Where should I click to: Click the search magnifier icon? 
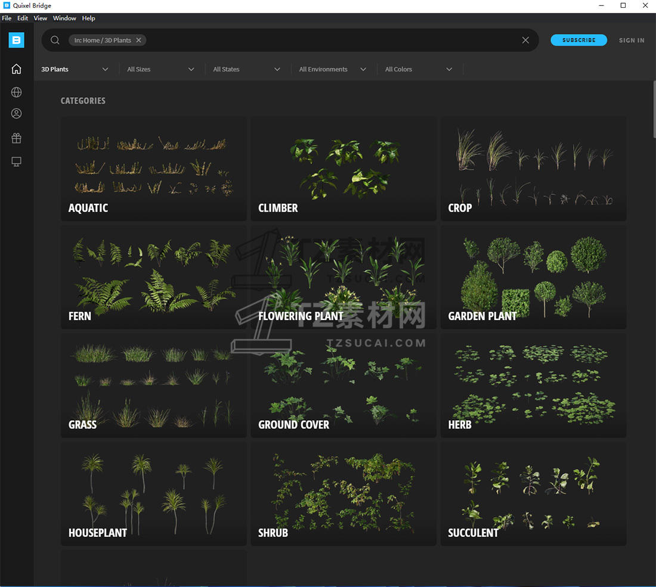click(55, 40)
